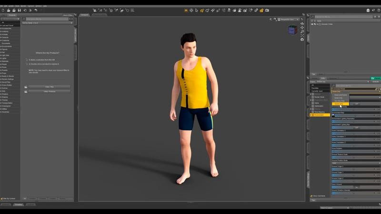Click the New Scene icon
The width and height of the screenshot is (381, 214).
(2, 10)
